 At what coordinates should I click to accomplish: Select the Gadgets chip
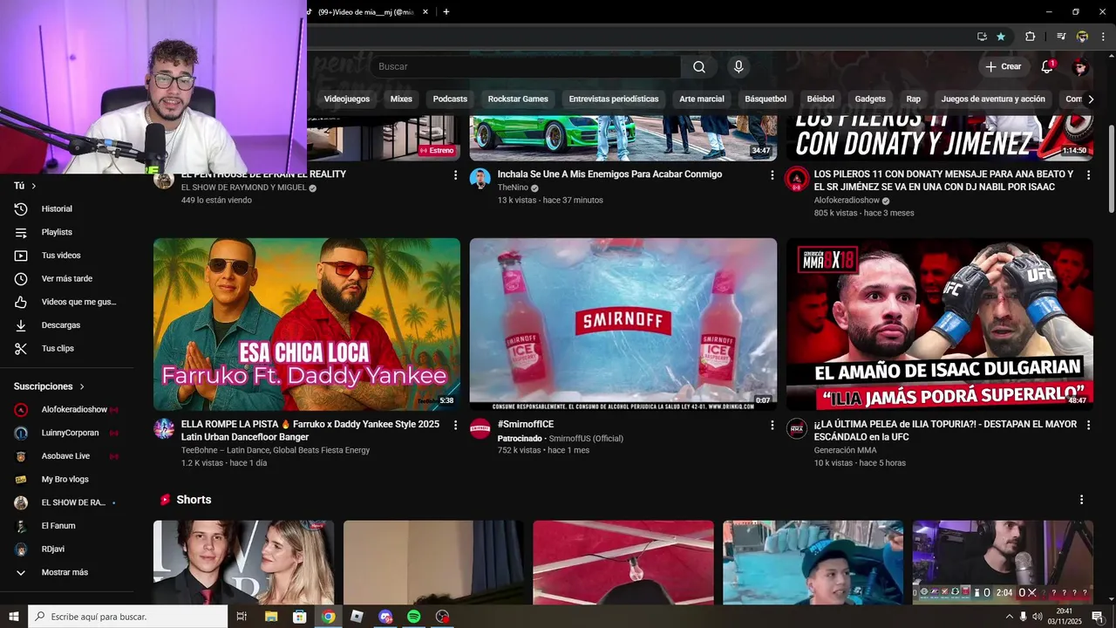coord(870,99)
